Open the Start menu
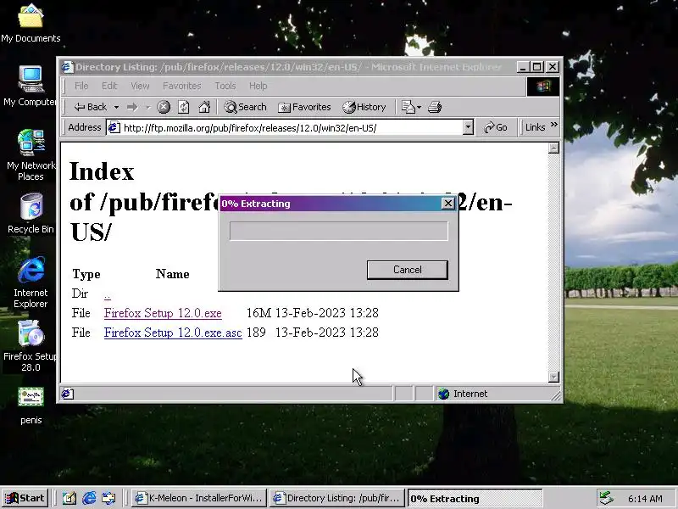 (x=25, y=498)
